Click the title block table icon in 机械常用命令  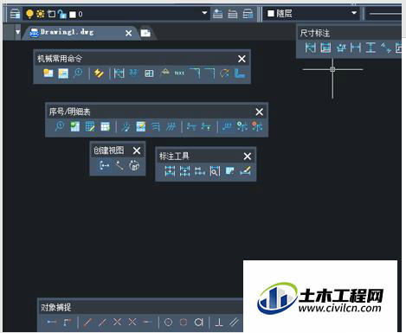pyautogui.click(x=149, y=74)
